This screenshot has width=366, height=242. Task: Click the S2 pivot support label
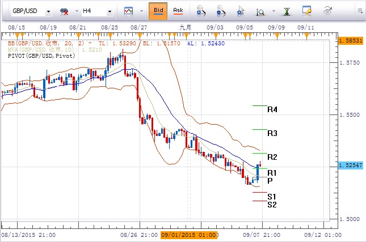[272, 205]
